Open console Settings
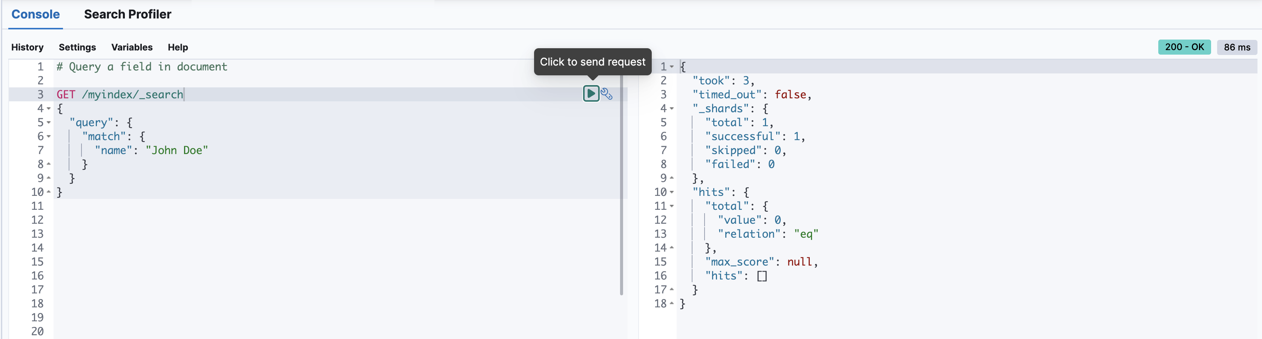The image size is (1262, 339). pyautogui.click(x=77, y=47)
